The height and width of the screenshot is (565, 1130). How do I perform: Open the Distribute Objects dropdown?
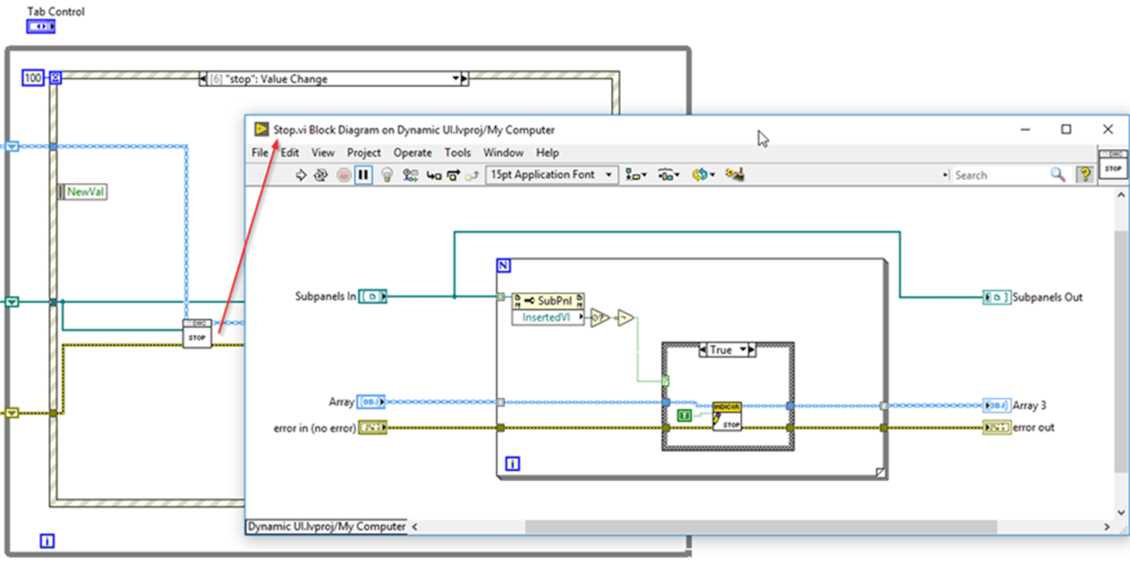coord(668,174)
